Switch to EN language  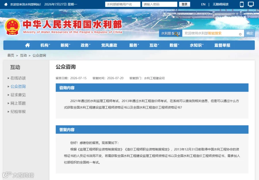point(203,4)
